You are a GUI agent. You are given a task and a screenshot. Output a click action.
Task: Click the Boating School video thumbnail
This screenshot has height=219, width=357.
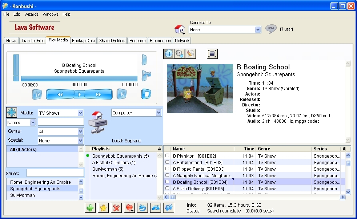click(200, 89)
